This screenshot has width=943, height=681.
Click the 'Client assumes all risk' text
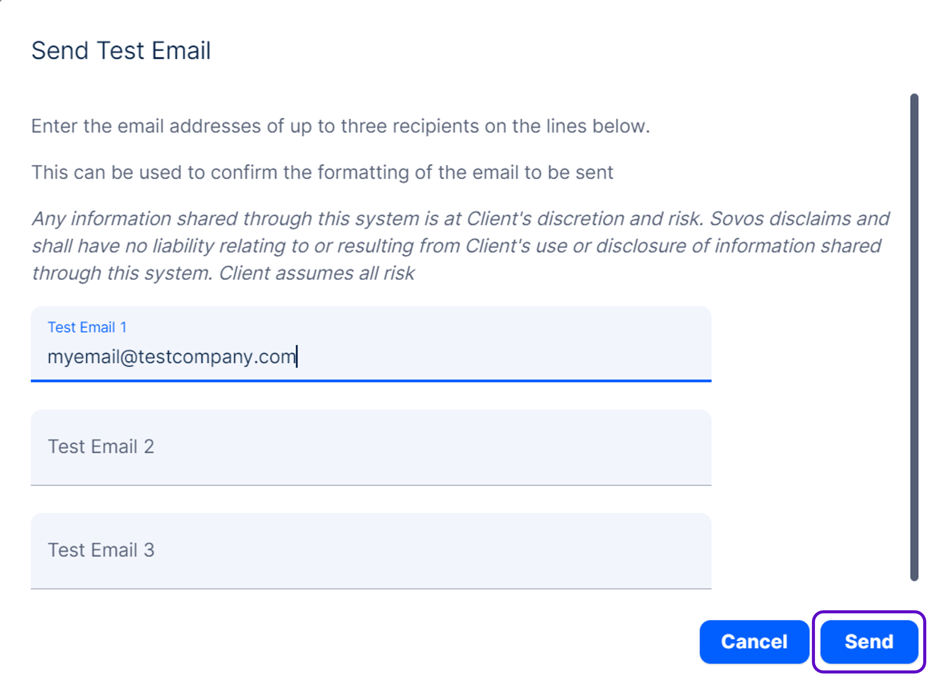[316, 273]
